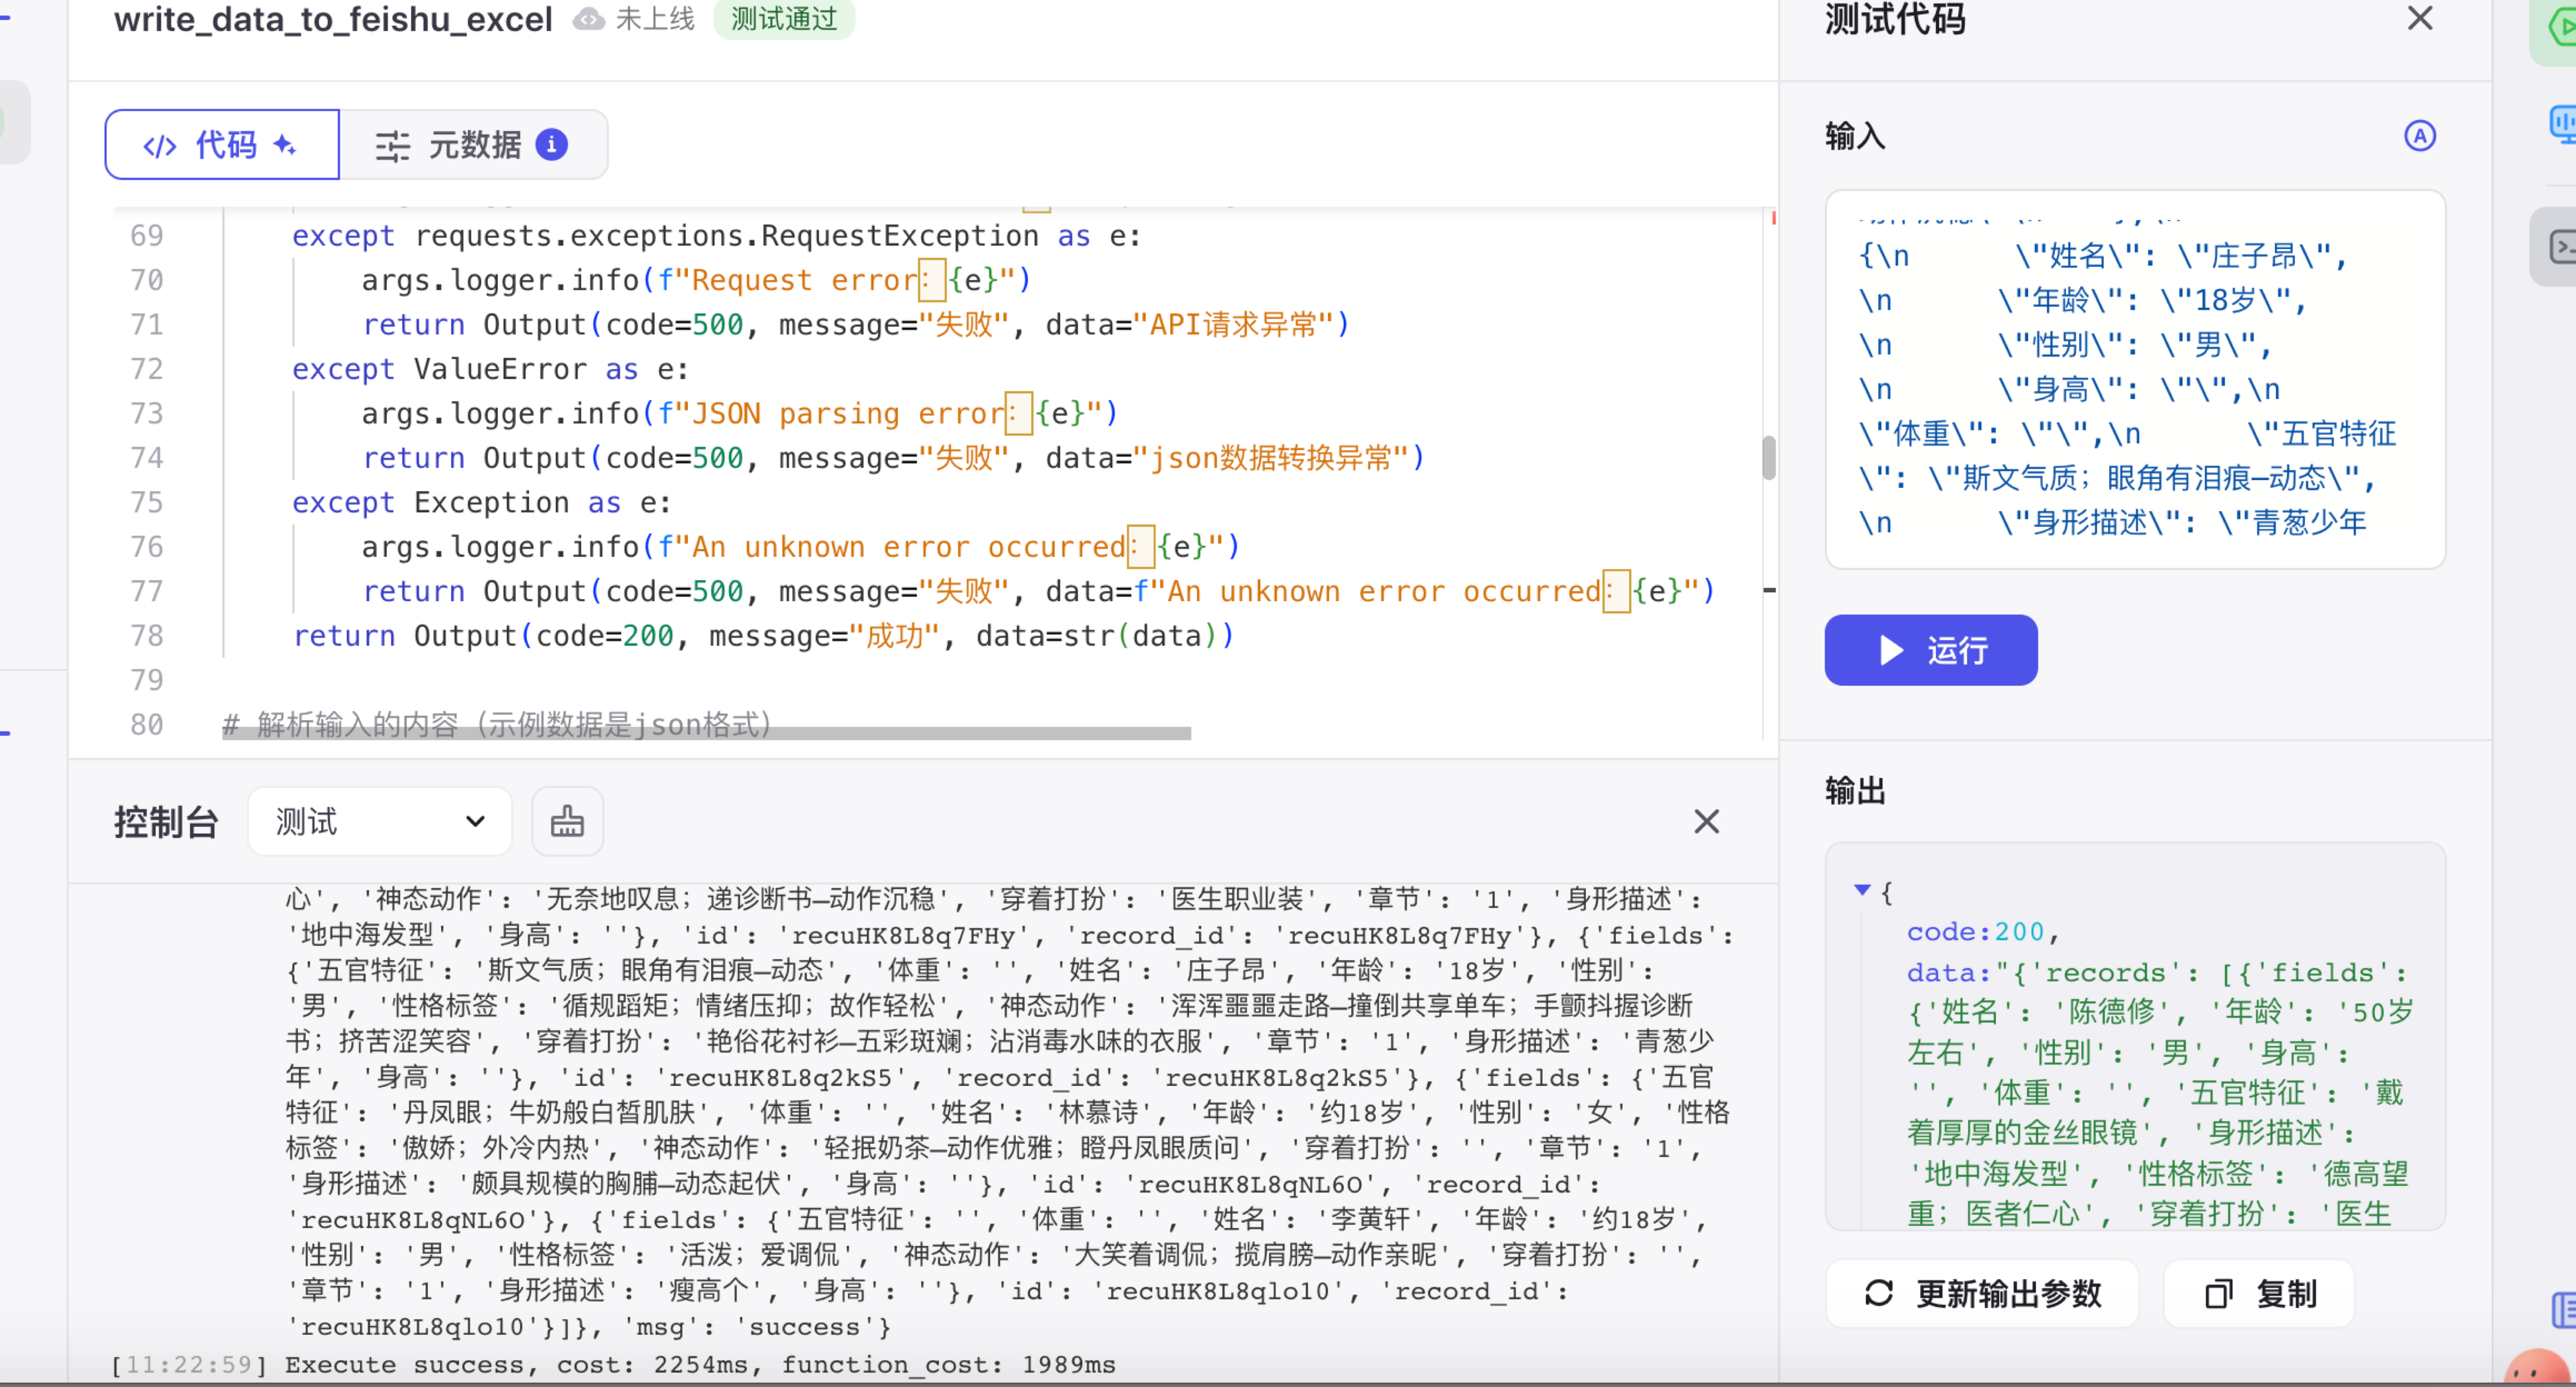Click the circled A auto-fill input icon
The height and width of the screenshot is (1387, 2576).
click(x=2419, y=136)
